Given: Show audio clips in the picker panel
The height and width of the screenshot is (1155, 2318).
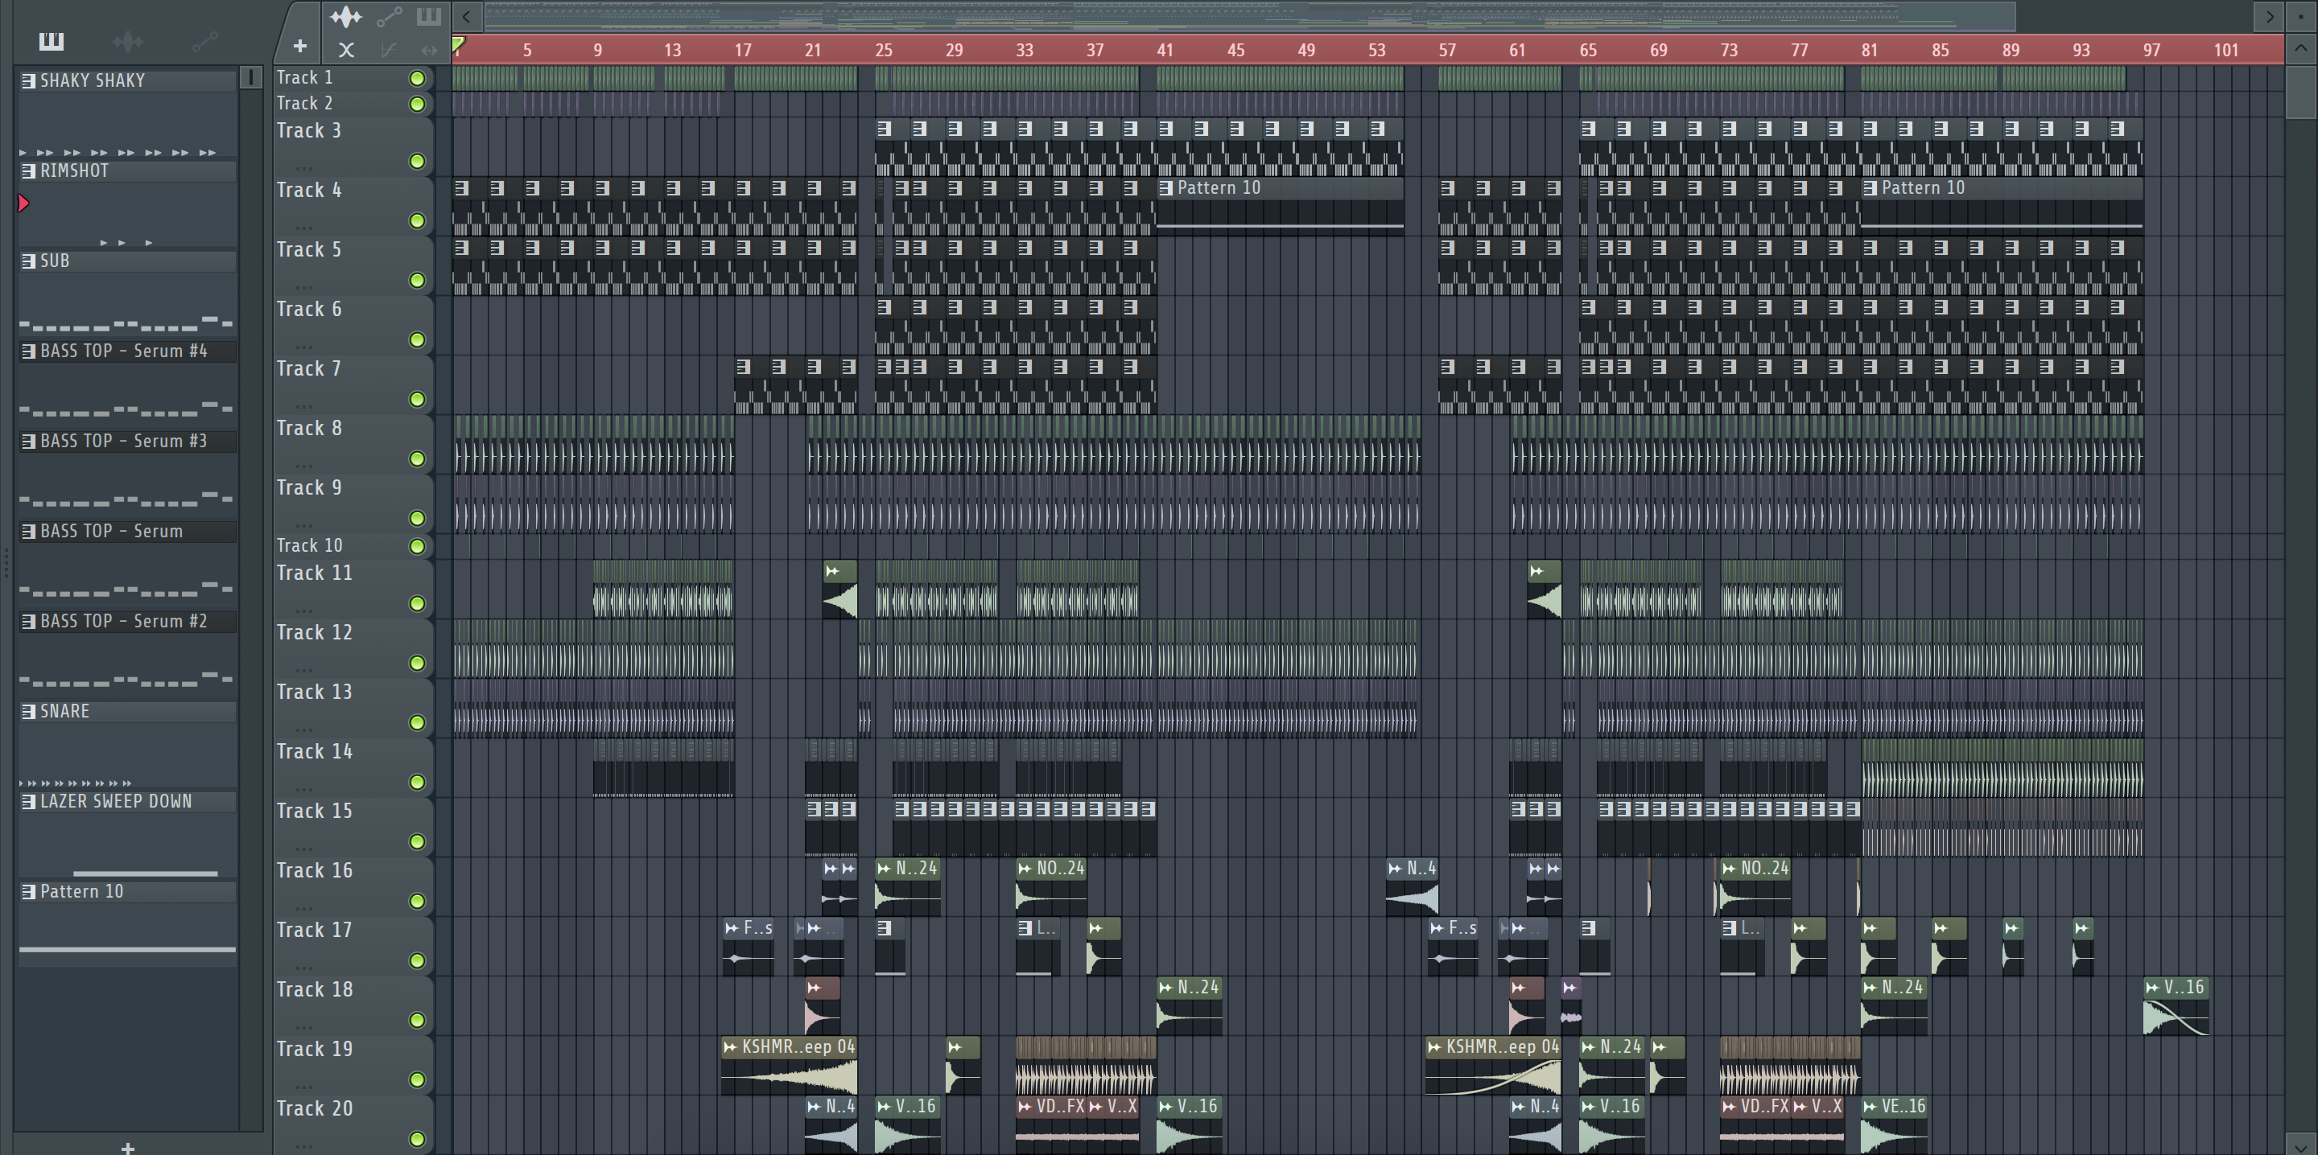Looking at the screenshot, I should (128, 41).
